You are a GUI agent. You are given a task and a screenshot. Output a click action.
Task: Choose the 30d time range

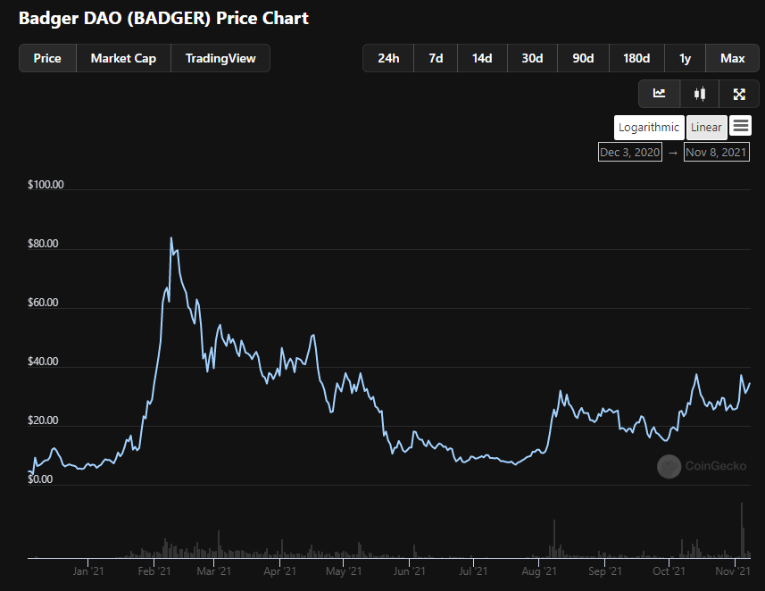click(532, 58)
